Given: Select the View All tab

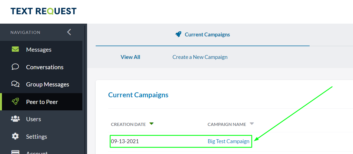Looking at the screenshot, I should coord(130,57).
